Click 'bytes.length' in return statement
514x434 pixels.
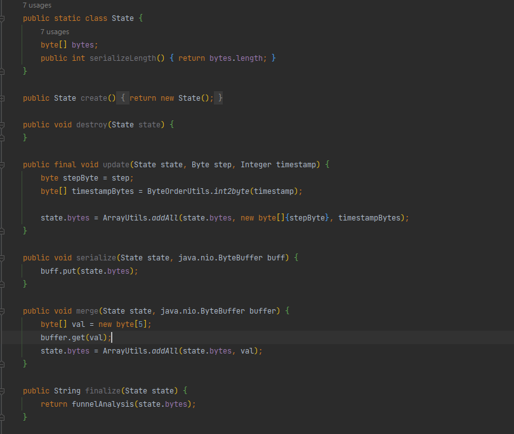coord(236,58)
